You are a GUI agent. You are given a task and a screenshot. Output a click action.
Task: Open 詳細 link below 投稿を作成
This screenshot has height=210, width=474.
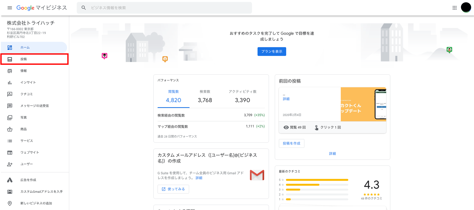(x=333, y=154)
